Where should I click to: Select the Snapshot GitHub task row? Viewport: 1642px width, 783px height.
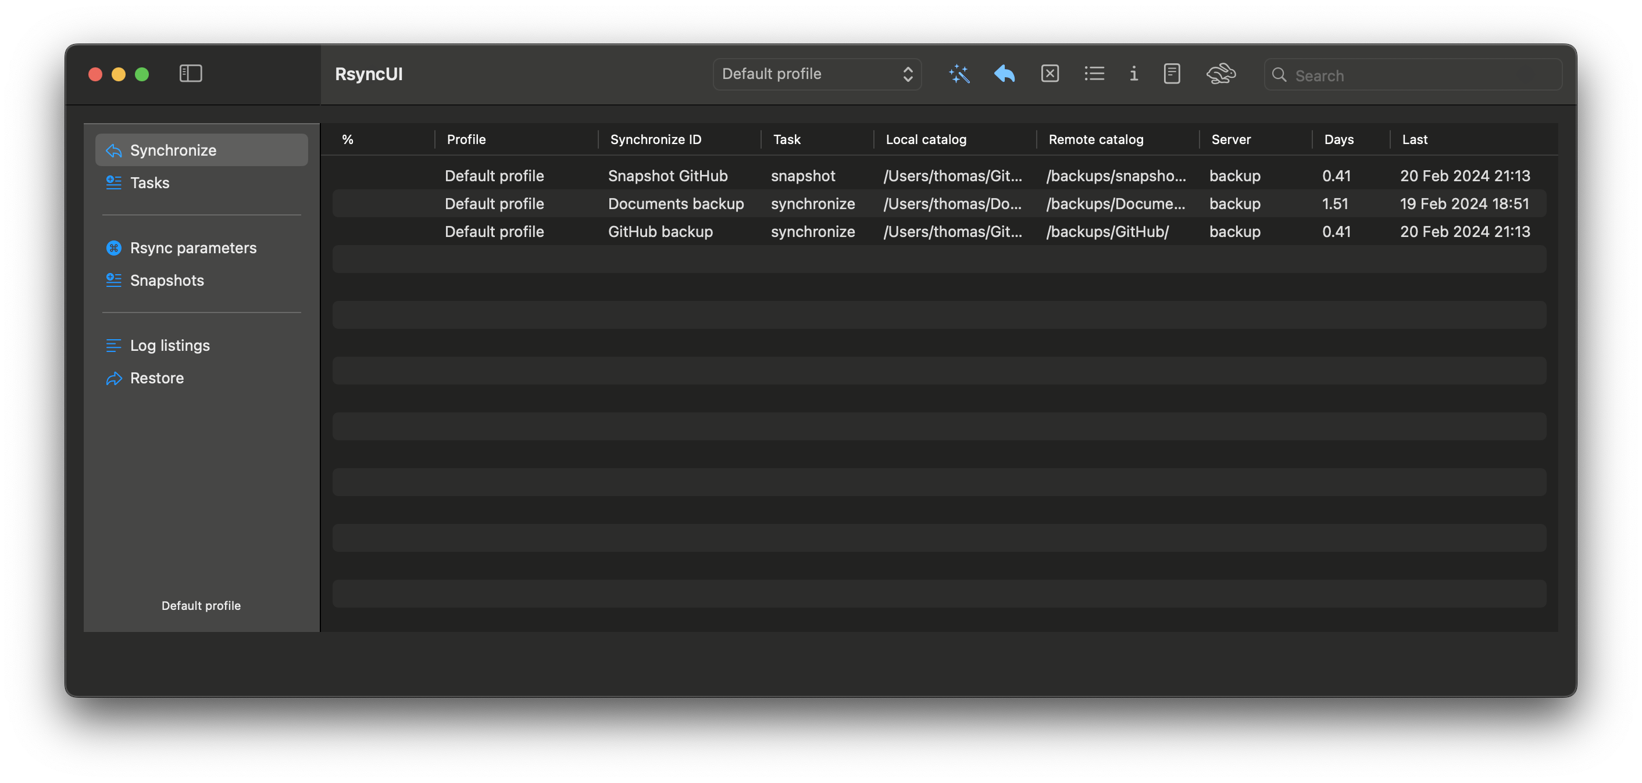point(667,175)
